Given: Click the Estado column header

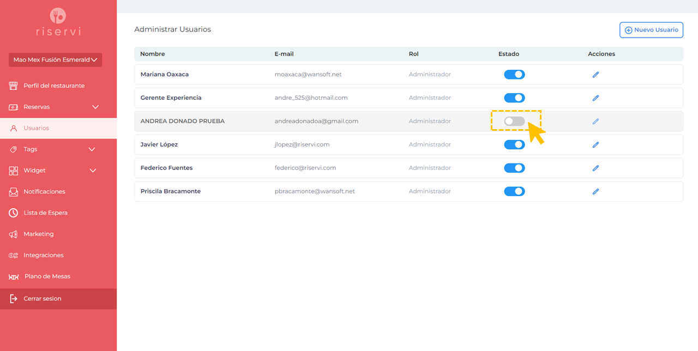Looking at the screenshot, I should click(x=509, y=54).
